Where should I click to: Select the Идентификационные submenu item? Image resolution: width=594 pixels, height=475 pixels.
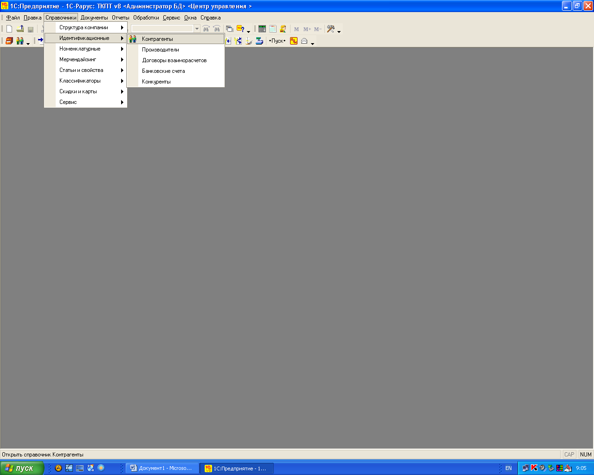(85, 38)
